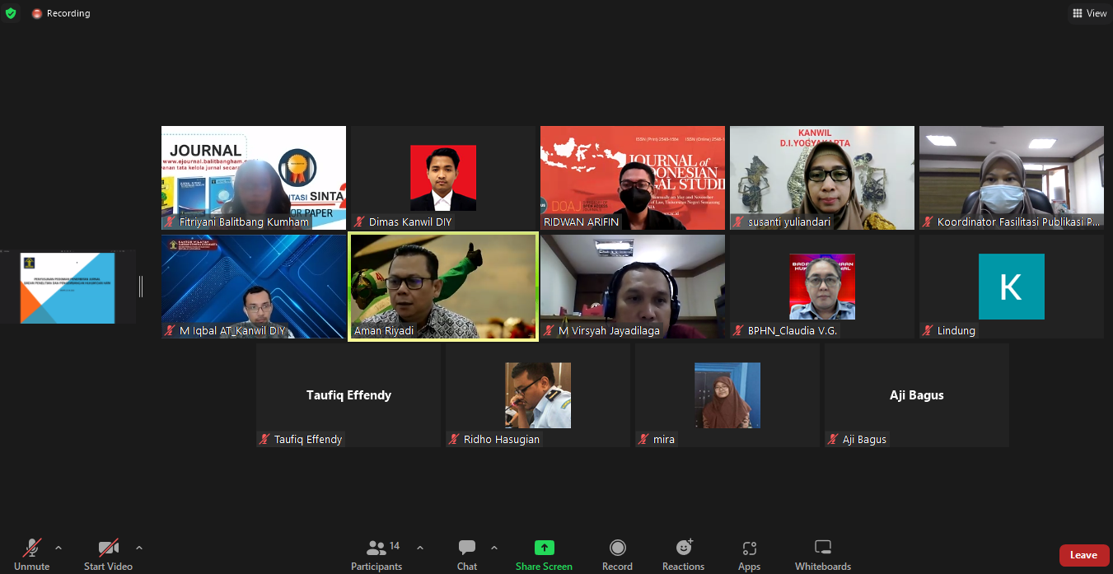
Task: Open the Apps panel
Action: [x=749, y=548]
